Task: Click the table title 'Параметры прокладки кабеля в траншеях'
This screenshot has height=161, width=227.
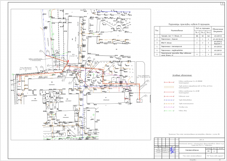Action: pos(189,24)
